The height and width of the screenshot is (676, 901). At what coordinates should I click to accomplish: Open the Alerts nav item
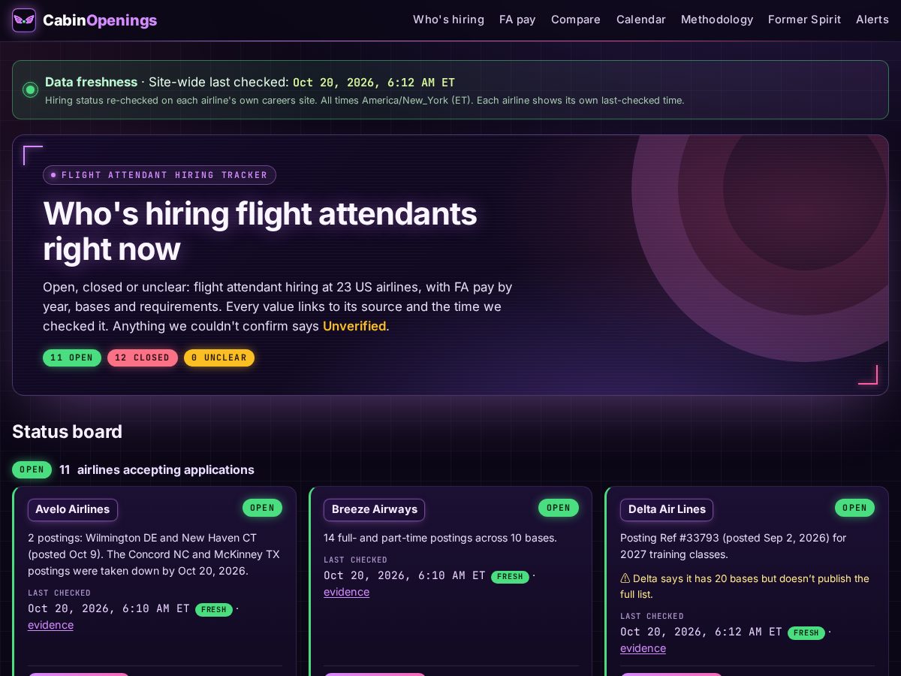872,20
